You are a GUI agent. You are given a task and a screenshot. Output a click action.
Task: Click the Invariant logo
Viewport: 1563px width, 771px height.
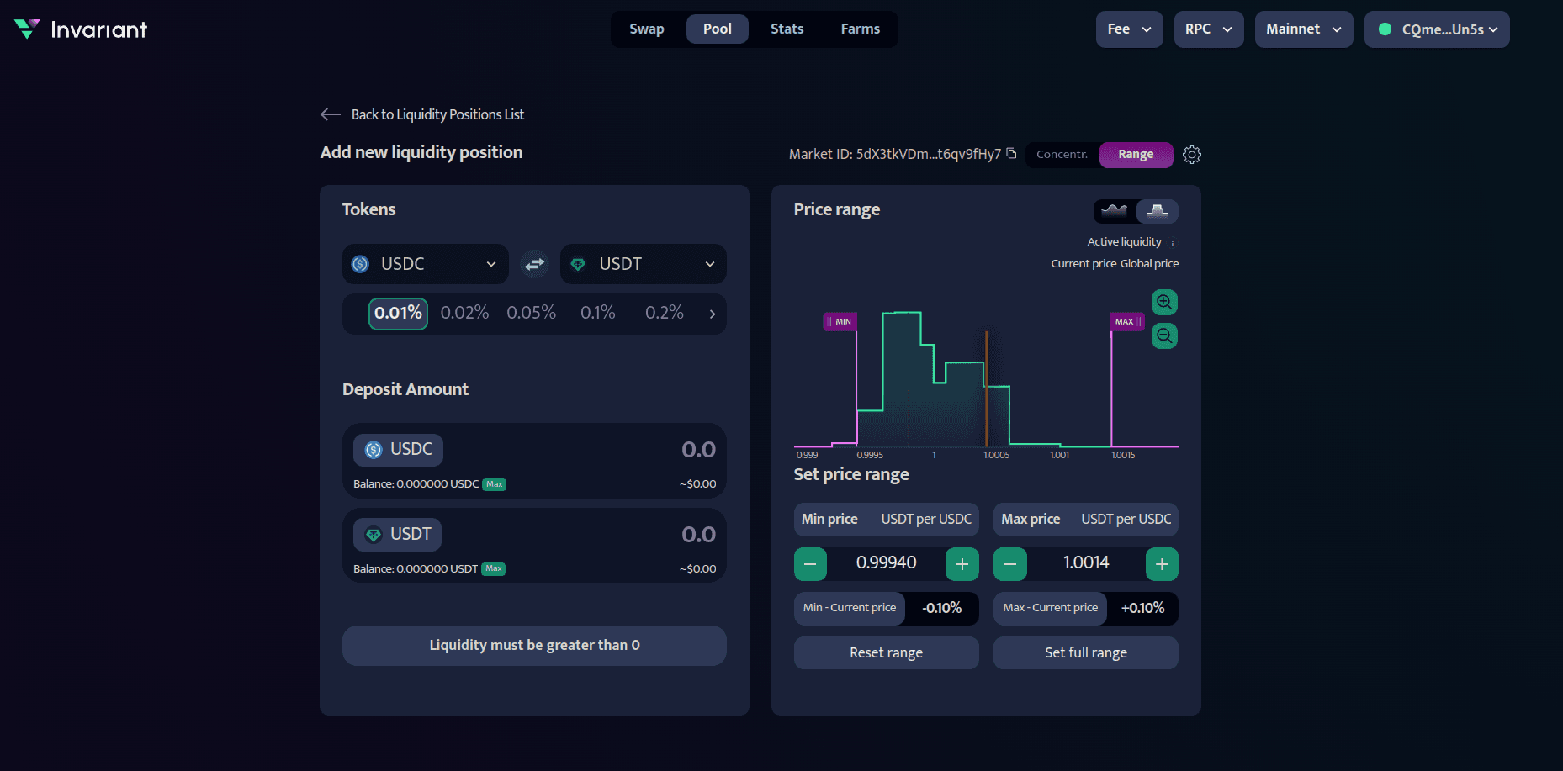point(81,29)
